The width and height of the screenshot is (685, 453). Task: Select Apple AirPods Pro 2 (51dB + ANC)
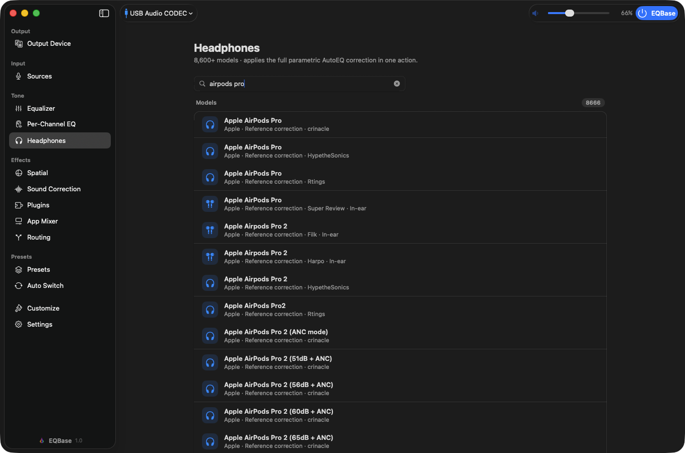click(x=400, y=362)
